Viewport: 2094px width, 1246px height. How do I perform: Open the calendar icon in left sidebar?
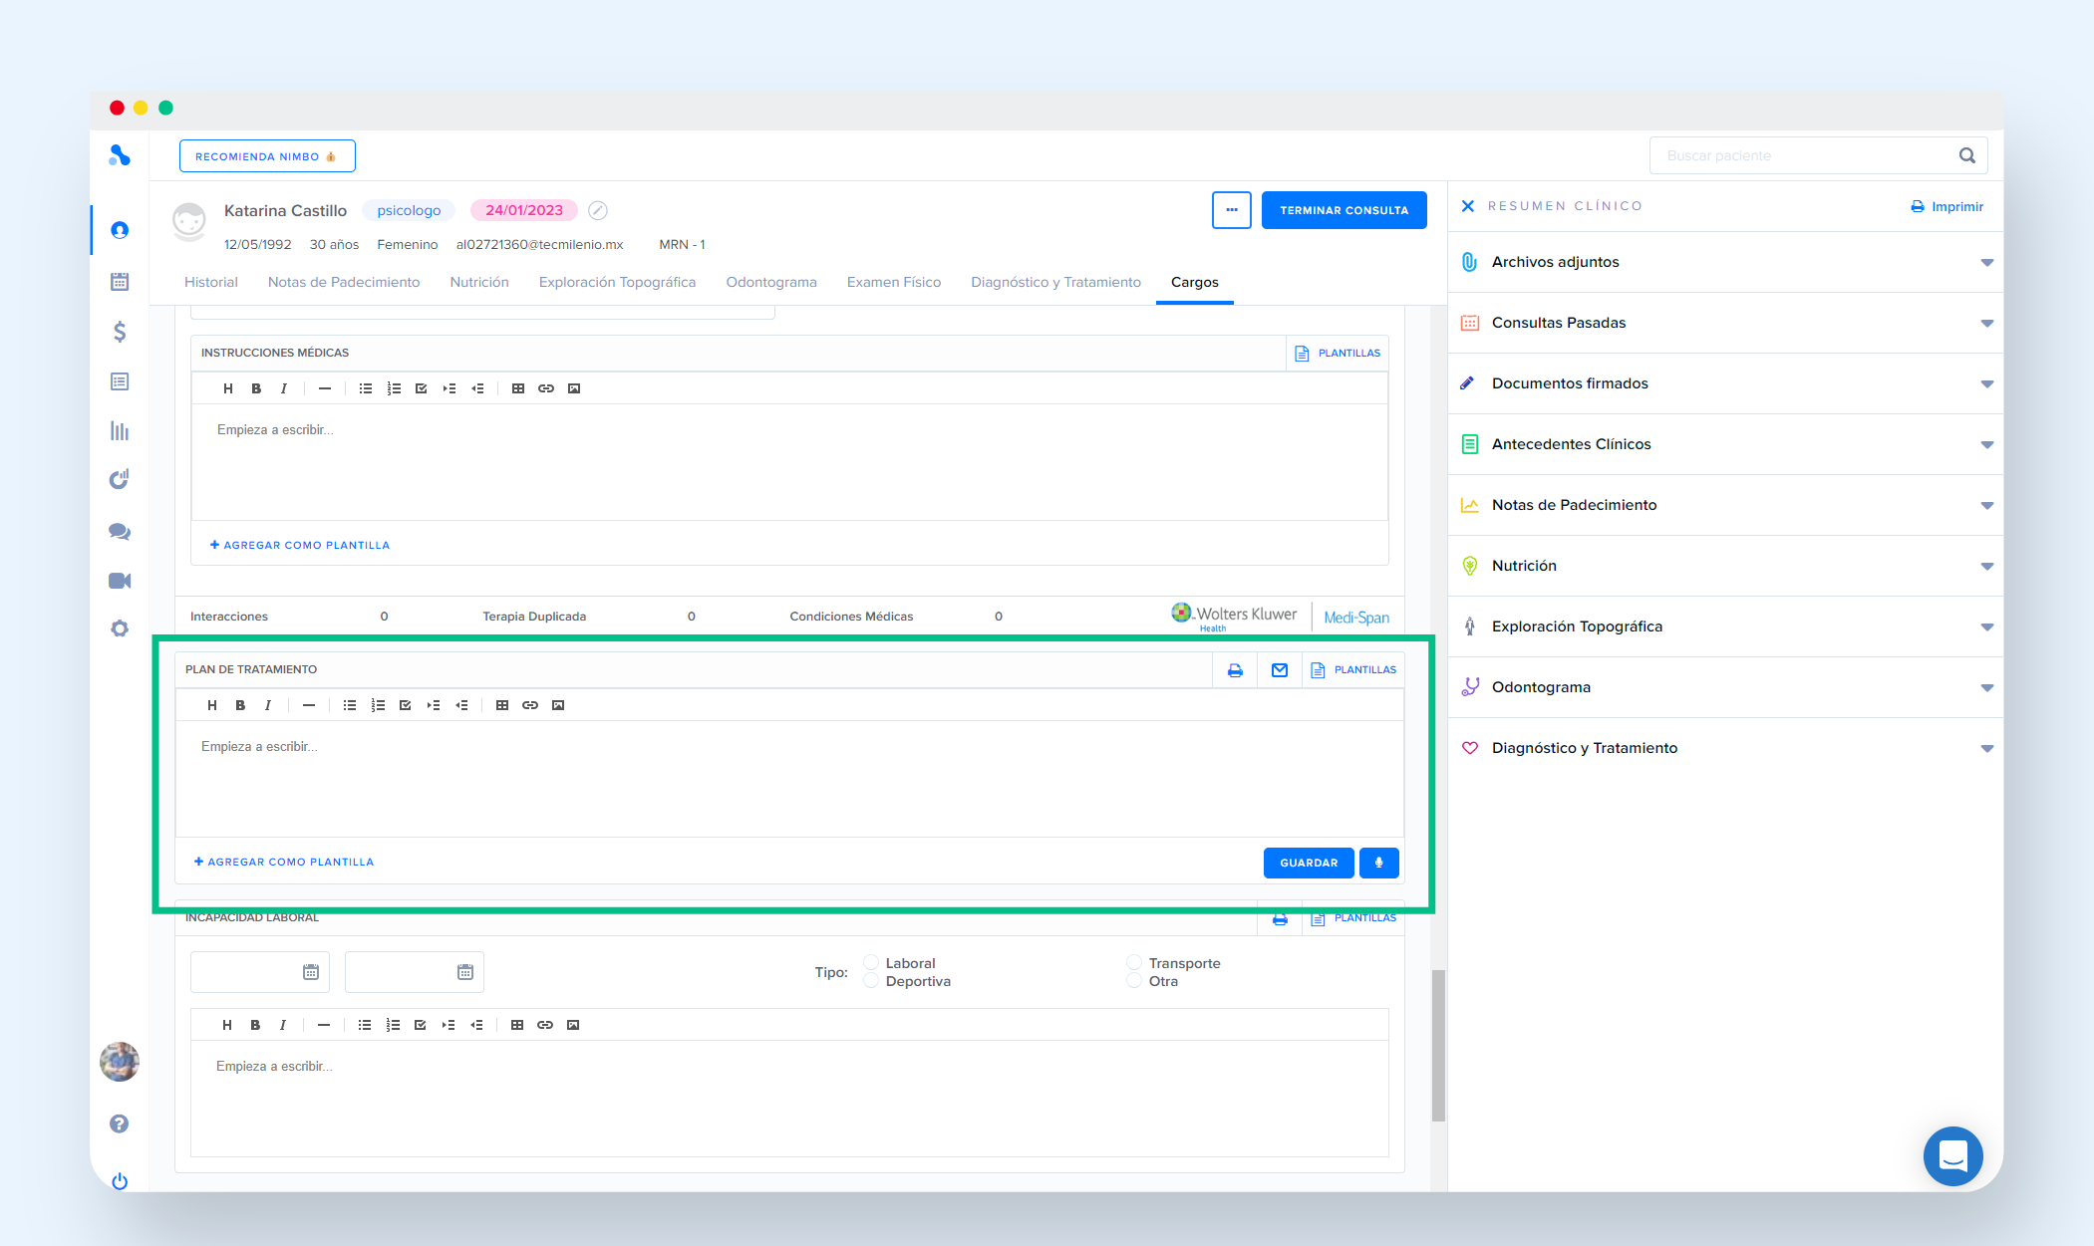[120, 282]
